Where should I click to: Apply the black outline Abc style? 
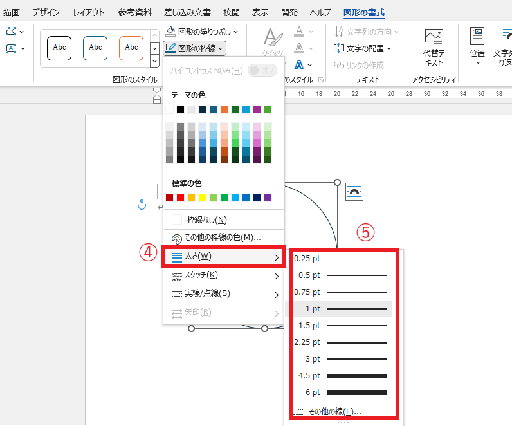[59, 48]
